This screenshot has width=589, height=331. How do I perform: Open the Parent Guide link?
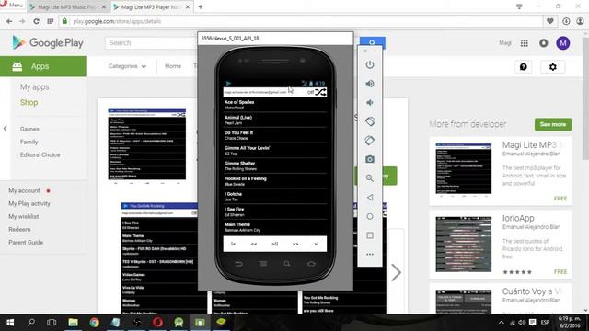click(x=26, y=242)
